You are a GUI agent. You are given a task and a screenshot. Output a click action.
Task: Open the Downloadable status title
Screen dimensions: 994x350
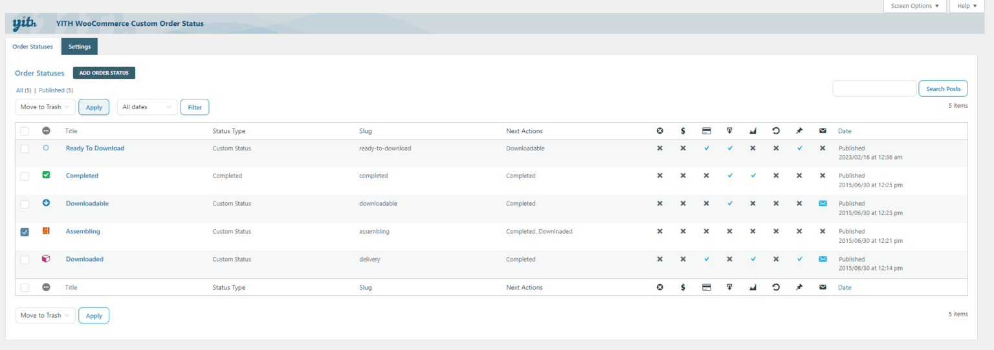87,203
